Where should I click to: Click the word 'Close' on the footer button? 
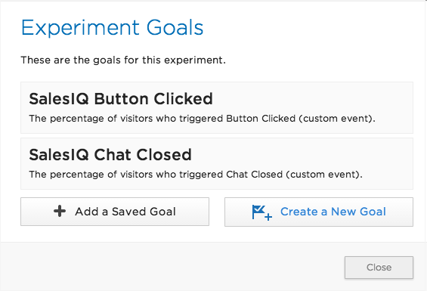(x=379, y=268)
